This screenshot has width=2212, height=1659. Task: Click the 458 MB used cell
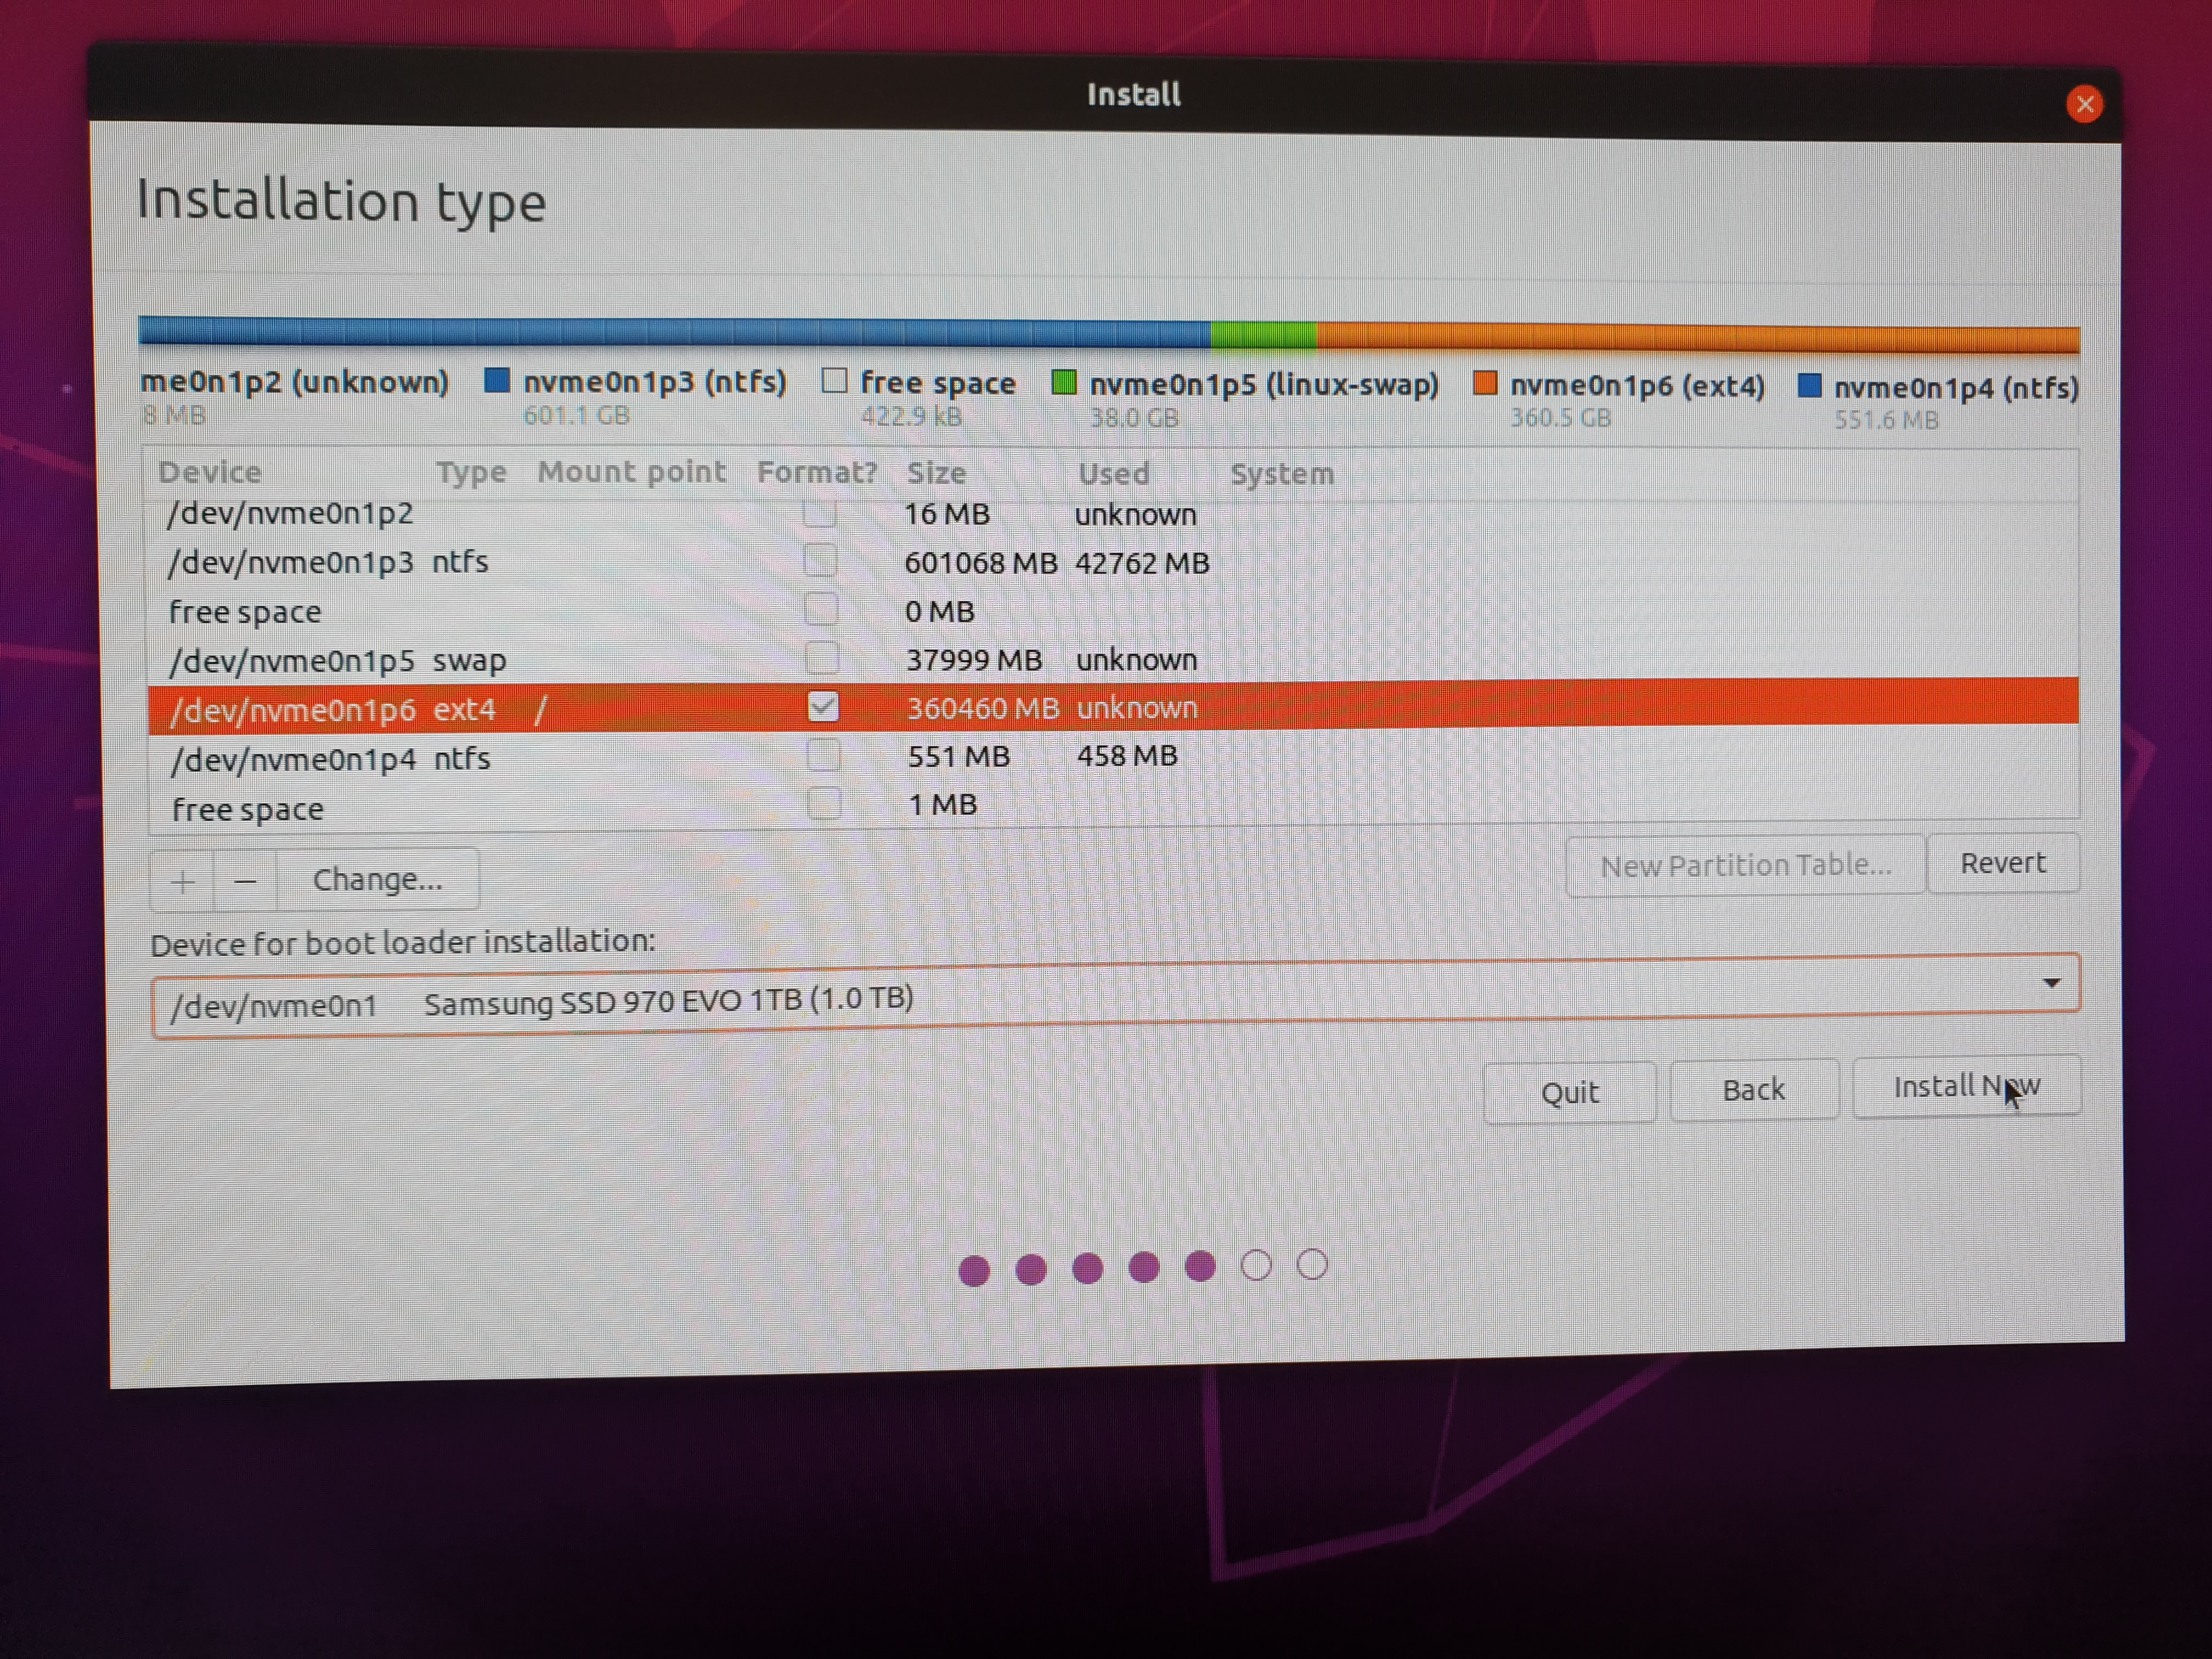(1127, 756)
